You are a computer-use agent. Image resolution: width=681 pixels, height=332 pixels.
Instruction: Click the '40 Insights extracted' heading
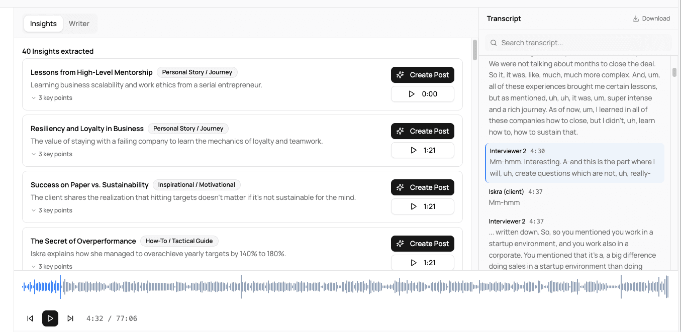pos(58,51)
